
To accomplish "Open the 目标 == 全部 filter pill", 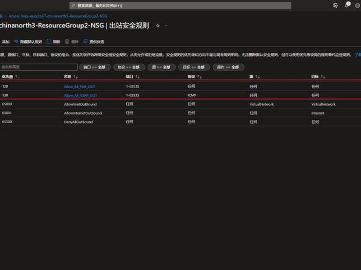I will 194,67.
